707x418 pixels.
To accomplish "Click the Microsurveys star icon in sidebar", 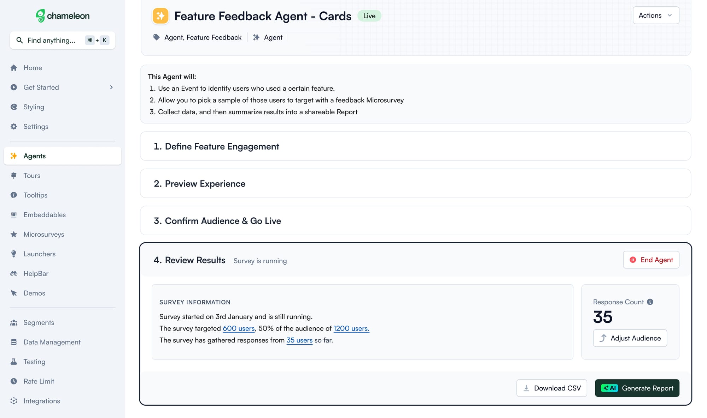I will (x=14, y=234).
